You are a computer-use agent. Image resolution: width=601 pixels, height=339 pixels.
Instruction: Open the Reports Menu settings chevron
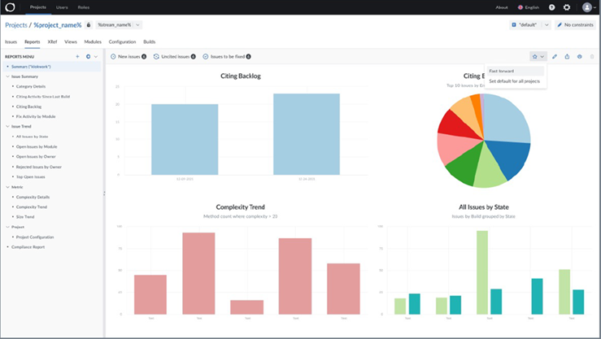pyautogui.click(x=96, y=56)
